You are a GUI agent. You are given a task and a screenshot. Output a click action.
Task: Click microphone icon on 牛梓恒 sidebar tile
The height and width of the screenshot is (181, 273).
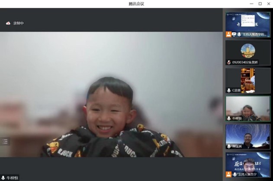229,118
